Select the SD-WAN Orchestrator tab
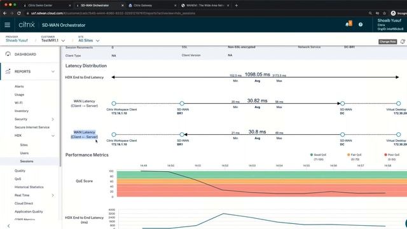Viewport: 407px width, 229px height. (x=95, y=5)
